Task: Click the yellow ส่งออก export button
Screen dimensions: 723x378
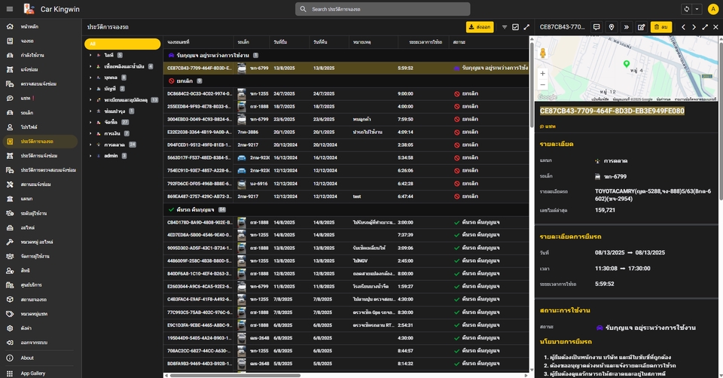Action: pyautogui.click(x=480, y=27)
